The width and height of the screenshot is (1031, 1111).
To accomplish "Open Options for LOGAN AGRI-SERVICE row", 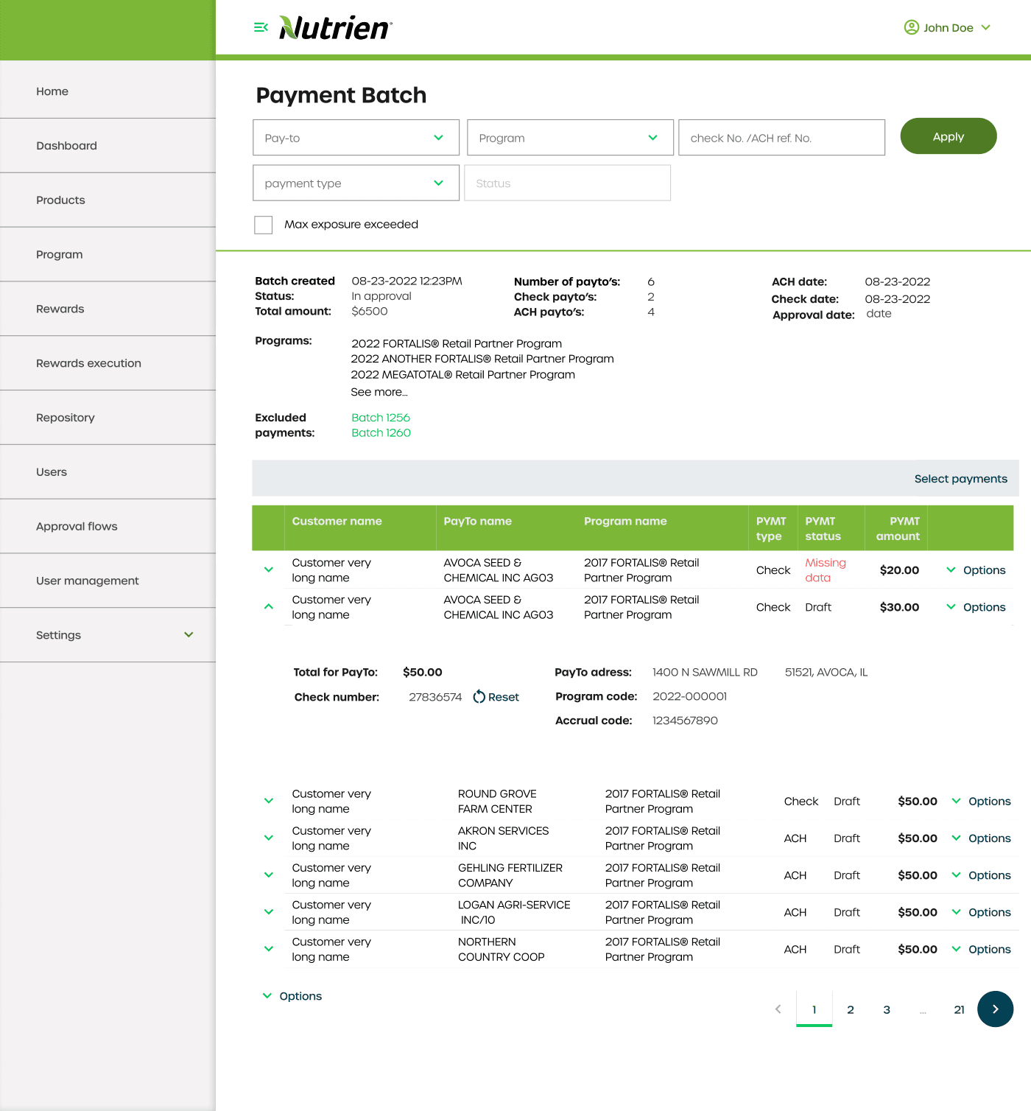I will click(981, 912).
